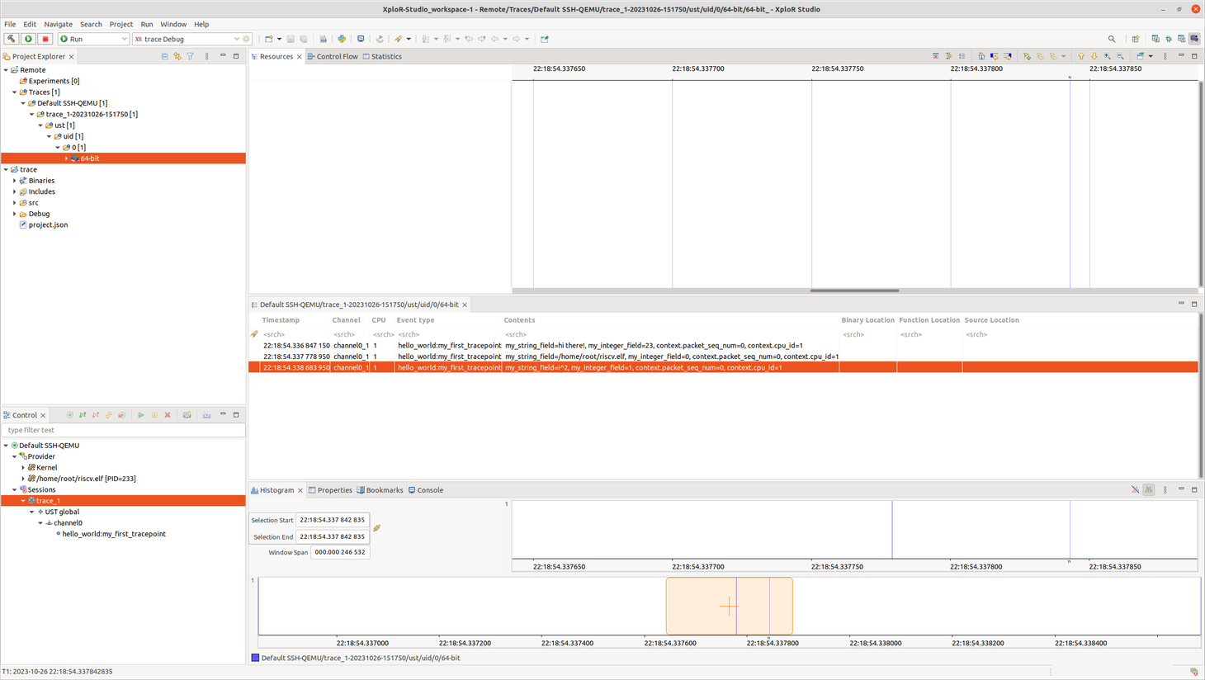Click the Source Location column header

click(991, 320)
